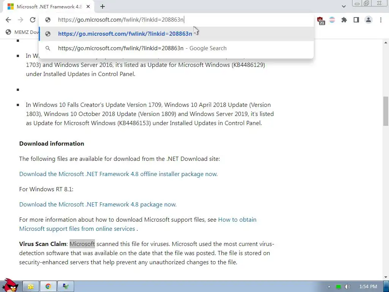Open the file explorer taskbar icon
Screen dimensions: 389x292
(31, 287)
